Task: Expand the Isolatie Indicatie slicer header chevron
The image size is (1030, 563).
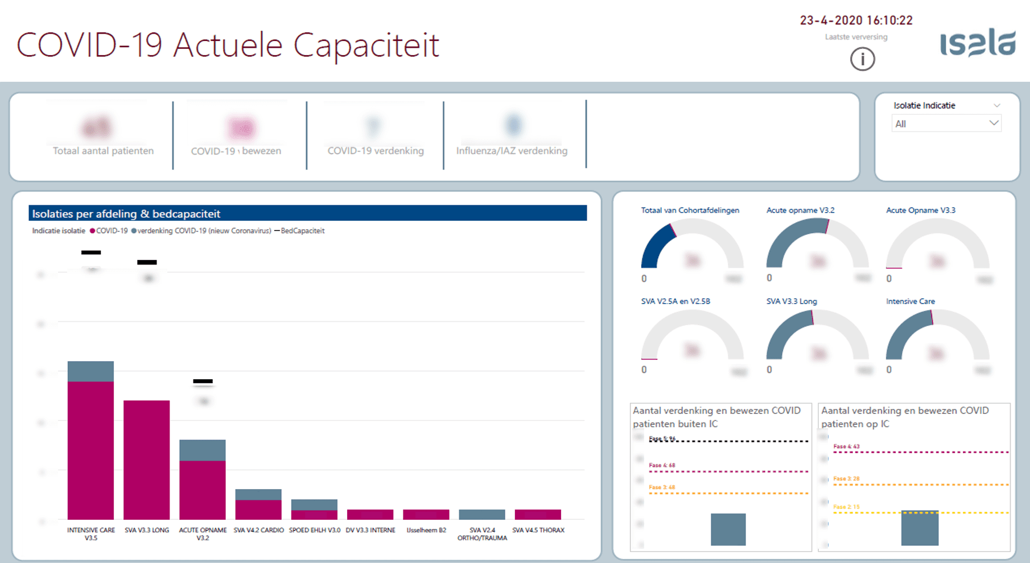Action: [996, 105]
